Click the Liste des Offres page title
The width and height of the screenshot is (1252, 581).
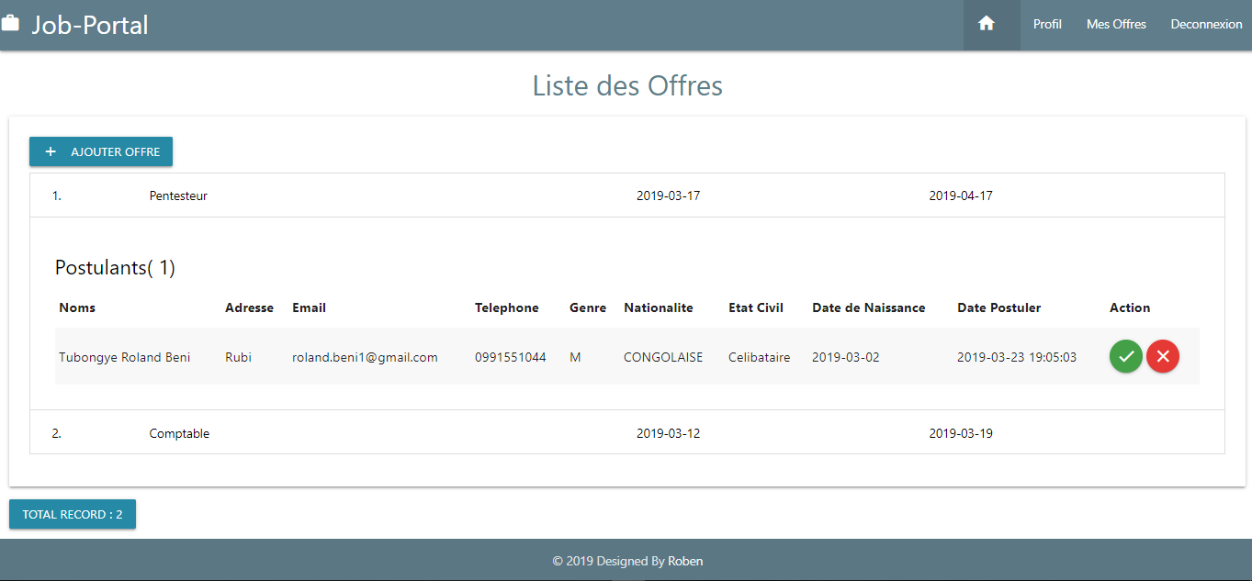[x=627, y=86]
